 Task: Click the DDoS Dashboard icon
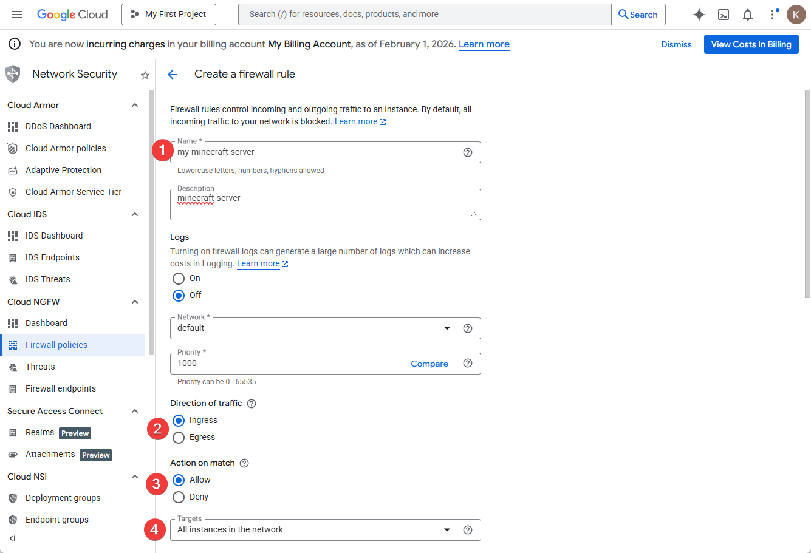(x=13, y=126)
